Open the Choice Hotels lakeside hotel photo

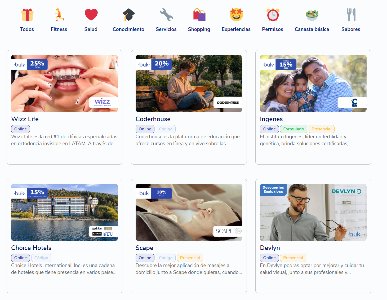point(64,212)
